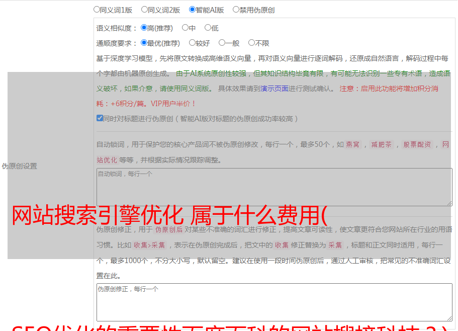
Task: Toggle the 同时对标题进行伪原创 checkbox
Action: coord(100,119)
